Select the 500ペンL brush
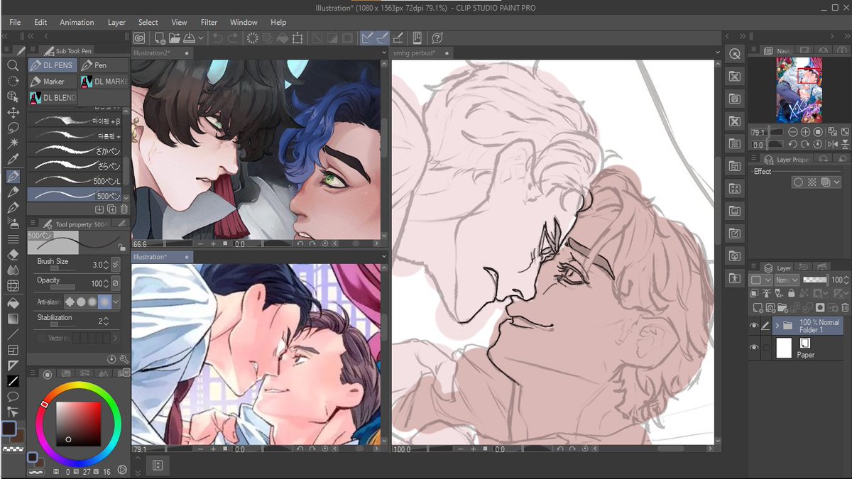This screenshot has width=852, height=479. tap(75, 181)
